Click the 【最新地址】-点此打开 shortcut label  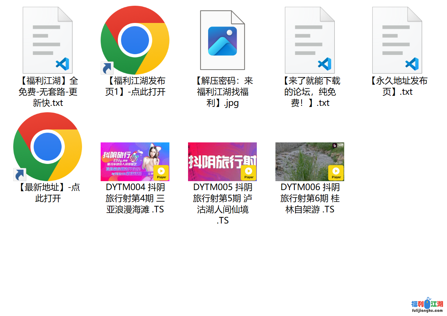pos(48,193)
